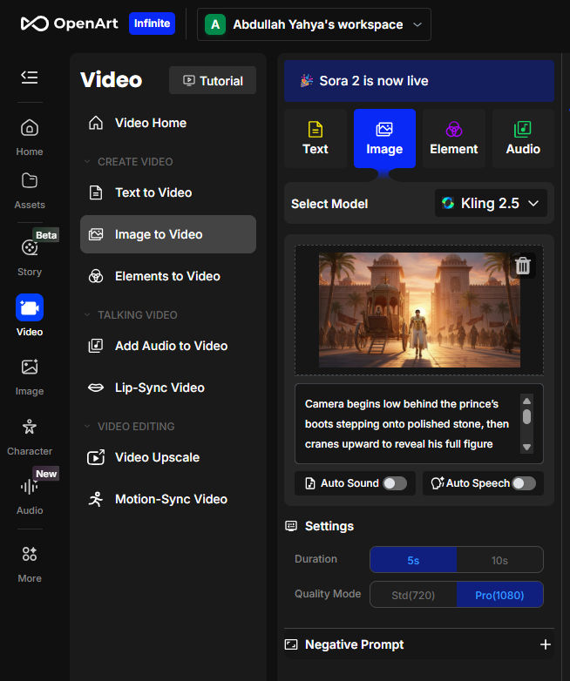Open the Audio section in sidebar
570x681 pixels.
pyautogui.click(x=30, y=494)
